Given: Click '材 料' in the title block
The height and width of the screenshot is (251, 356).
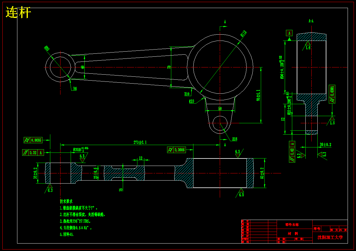Looking at the screenshot, I should pos(293,234).
